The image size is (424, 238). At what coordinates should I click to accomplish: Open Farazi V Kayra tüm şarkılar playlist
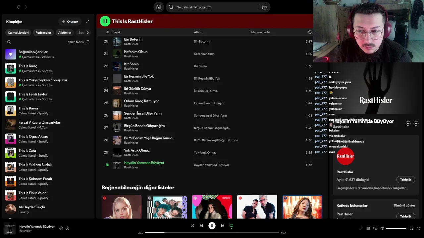point(48,125)
